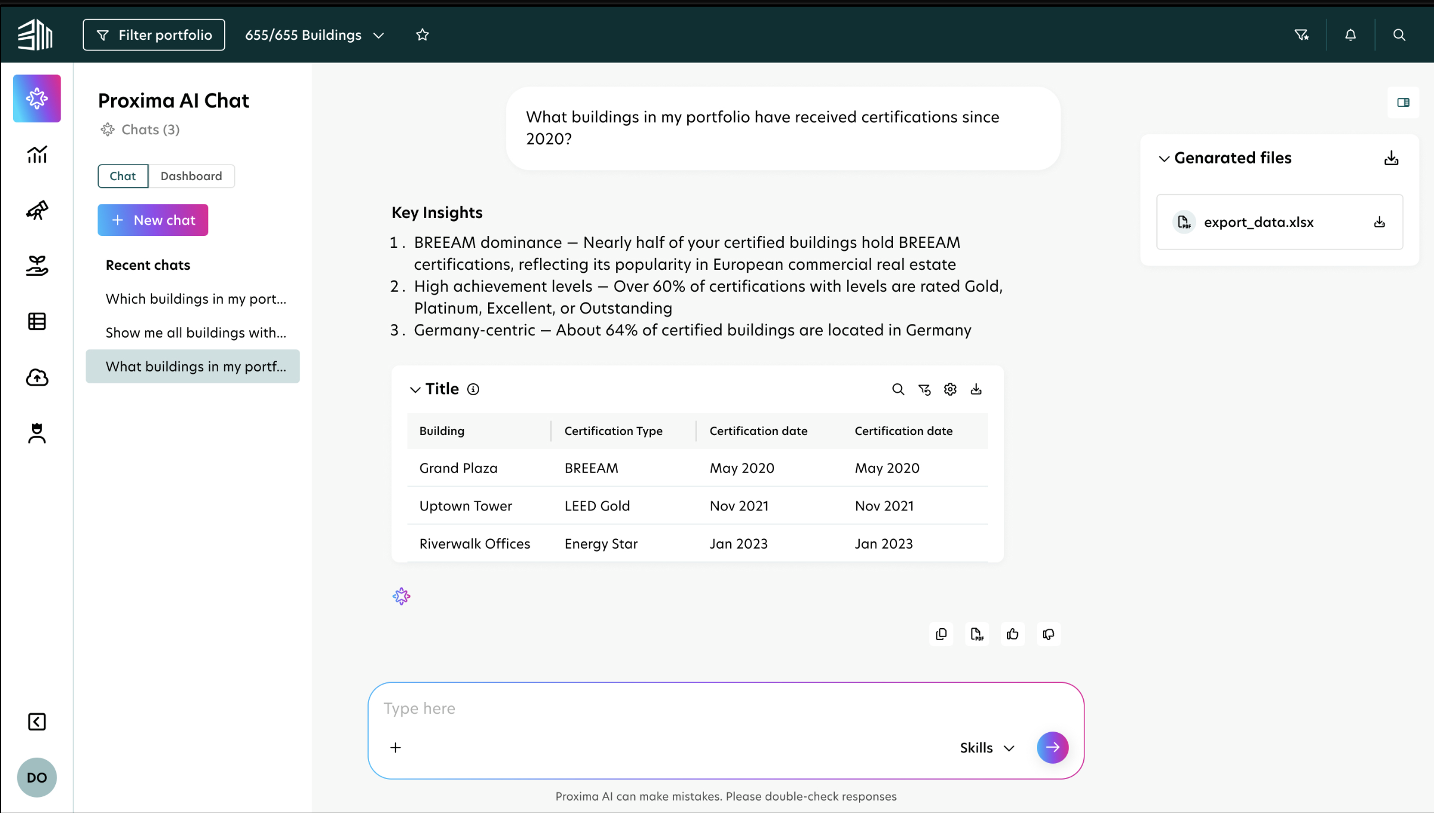The height and width of the screenshot is (813, 1434).
Task: Click the DO user avatar
Action: (x=37, y=777)
